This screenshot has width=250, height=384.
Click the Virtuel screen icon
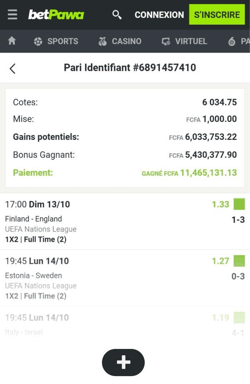[x=166, y=41]
